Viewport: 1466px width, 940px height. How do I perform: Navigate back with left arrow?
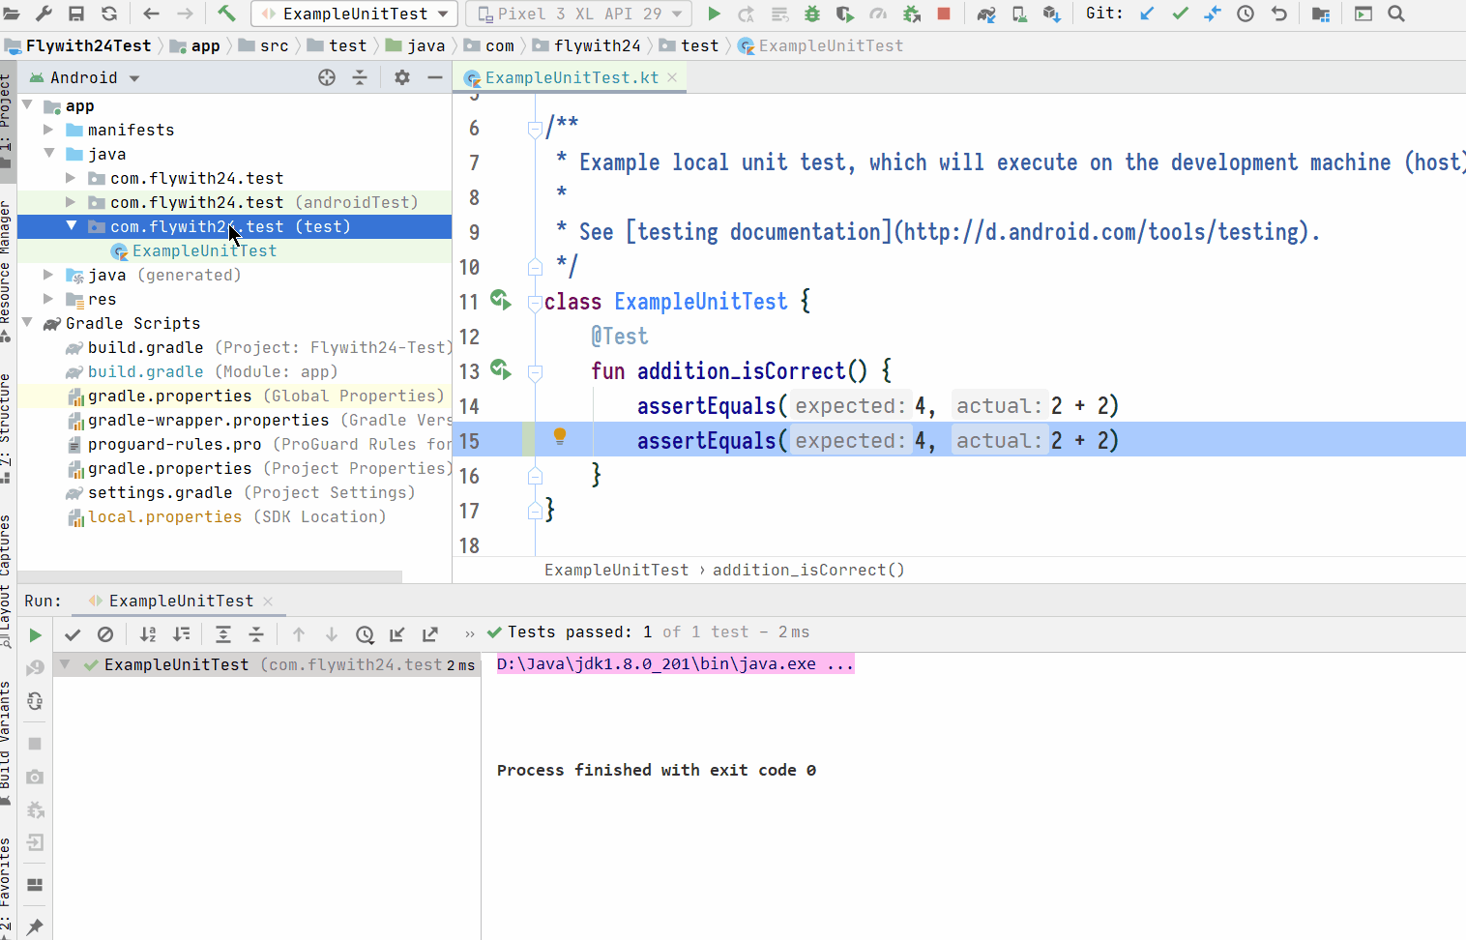pos(151,14)
